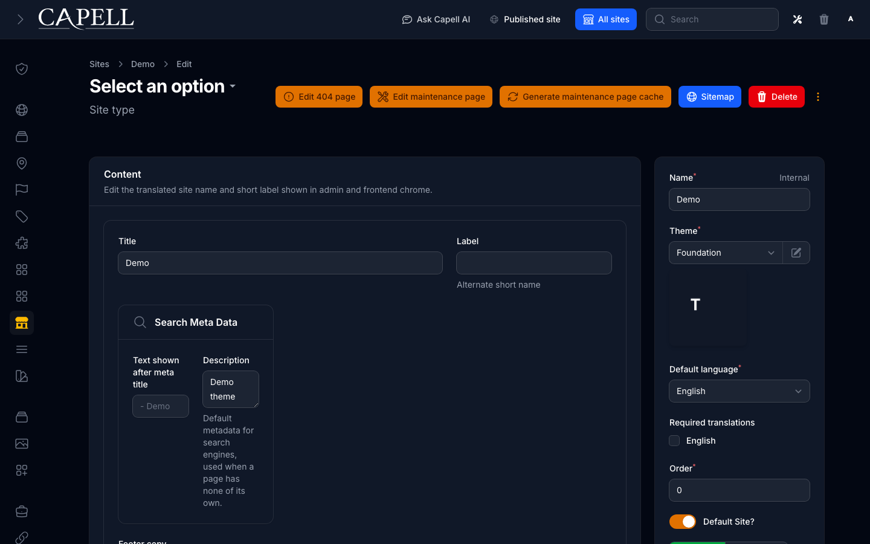The image size is (870, 544).
Task: Open the flag sidebar item
Action: coord(22,190)
